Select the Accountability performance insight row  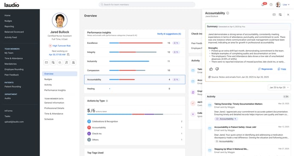point(135,80)
